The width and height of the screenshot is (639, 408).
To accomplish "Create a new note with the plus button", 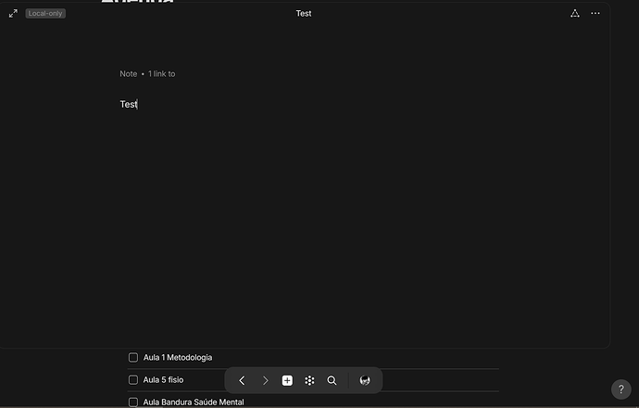I will point(287,380).
